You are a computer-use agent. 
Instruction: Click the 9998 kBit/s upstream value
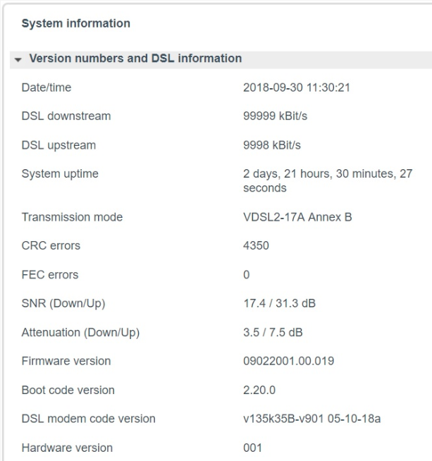pyautogui.click(x=272, y=145)
